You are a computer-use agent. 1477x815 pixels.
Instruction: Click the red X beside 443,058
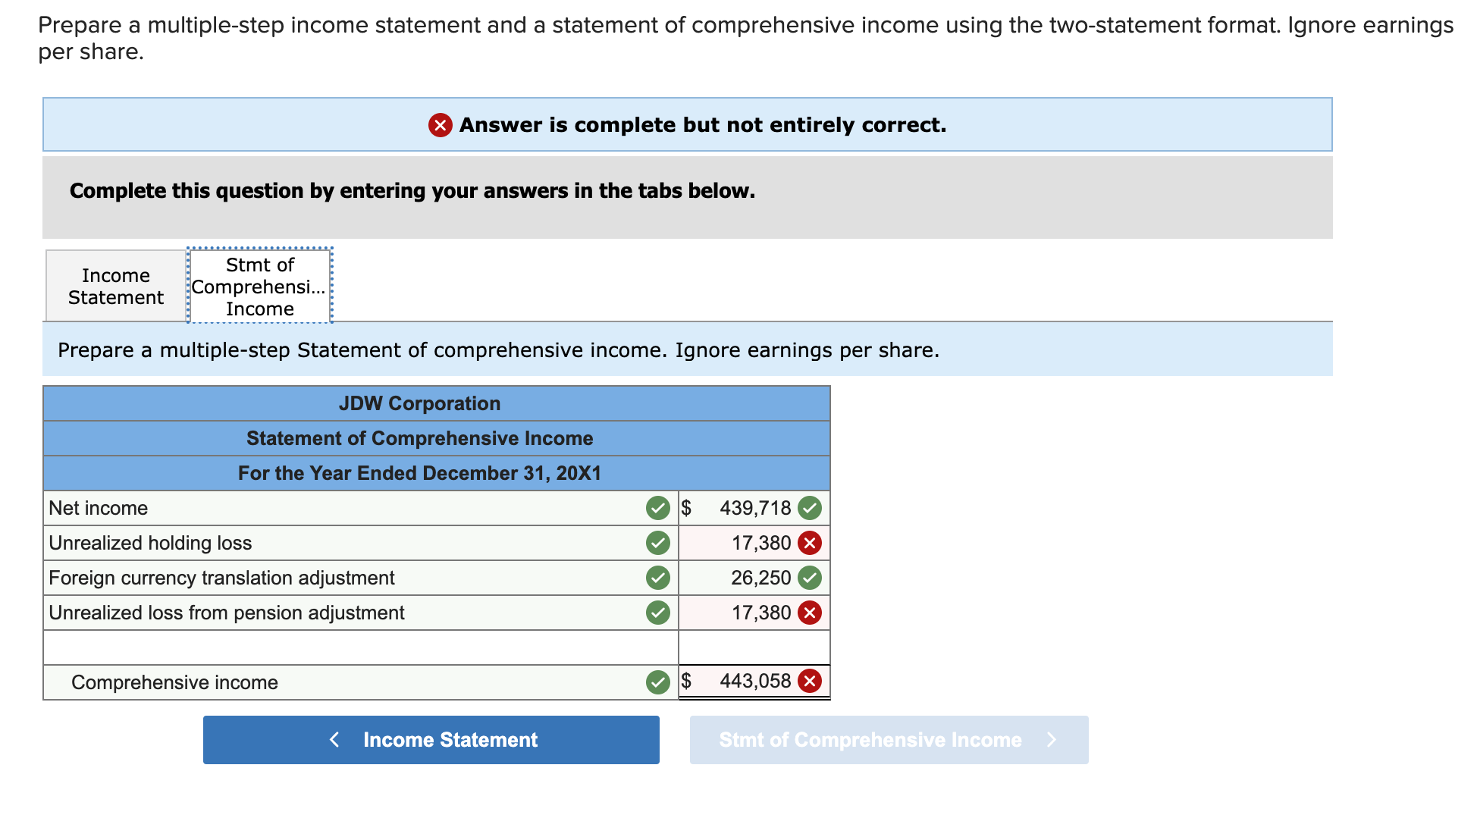(x=810, y=682)
